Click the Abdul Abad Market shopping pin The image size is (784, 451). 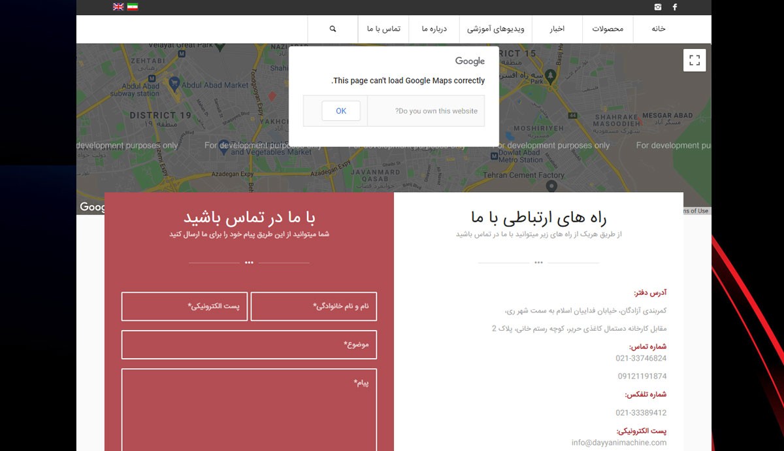point(174,84)
